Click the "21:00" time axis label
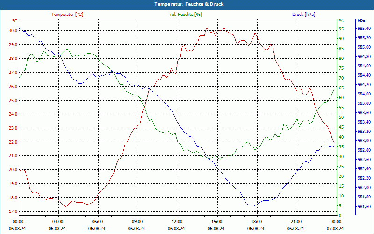 297,221
